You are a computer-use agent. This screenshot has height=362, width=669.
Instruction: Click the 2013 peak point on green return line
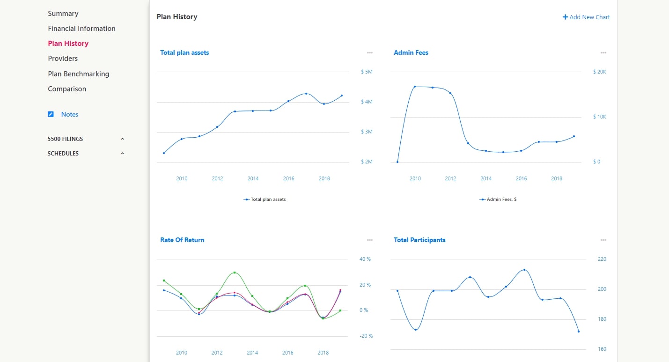(235, 273)
